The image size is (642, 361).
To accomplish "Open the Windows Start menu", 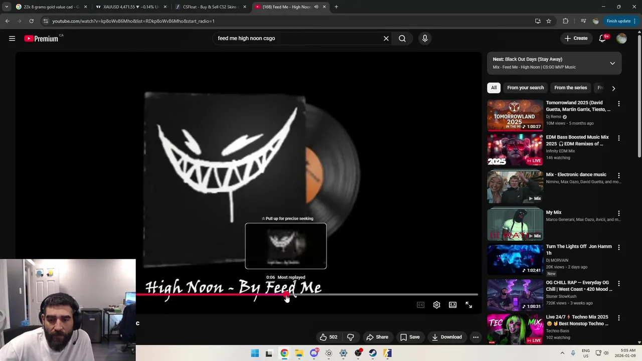I will click(x=255, y=353).
